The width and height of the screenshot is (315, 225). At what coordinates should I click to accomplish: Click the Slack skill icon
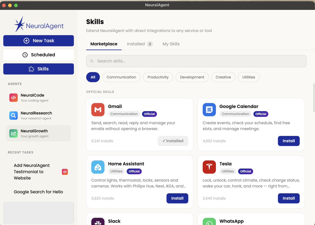(x=98, y=221)
